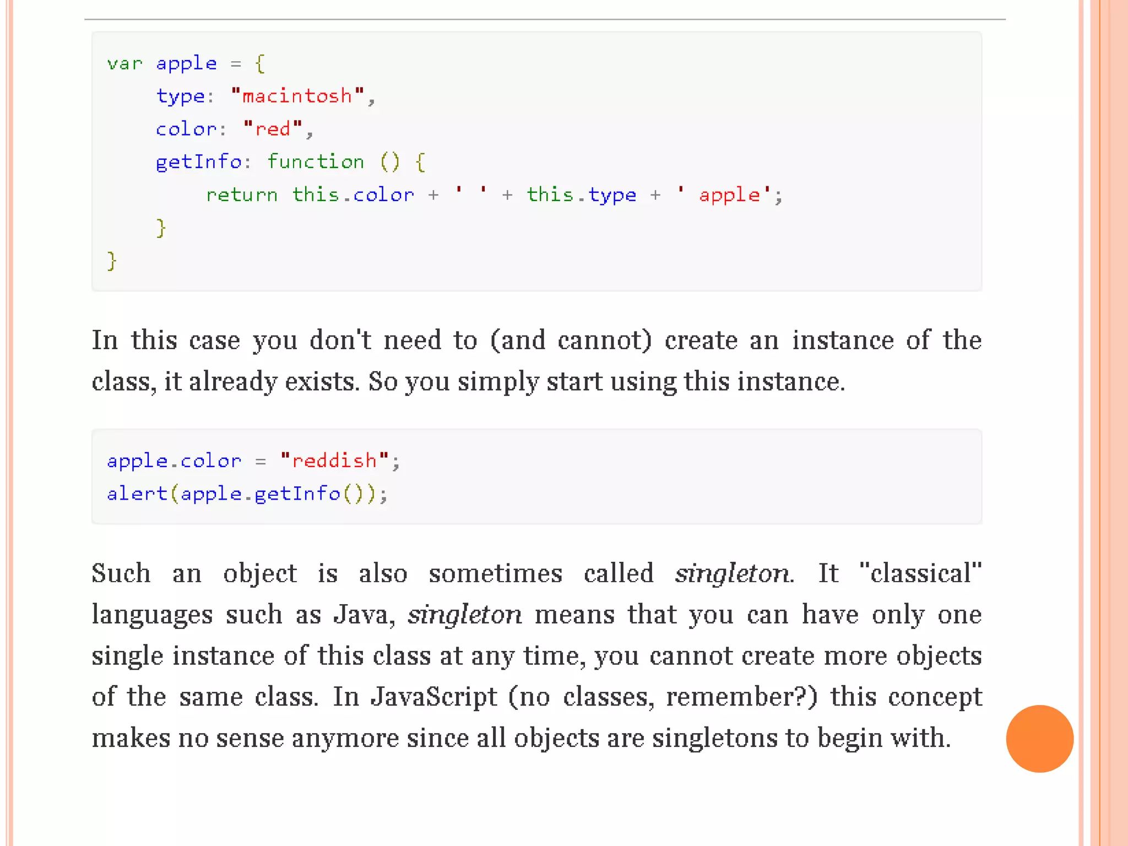Click 'alert' in the second code block
Image resolution: width=1128 pixels, height=846 pixels.
tap(137, 493)
